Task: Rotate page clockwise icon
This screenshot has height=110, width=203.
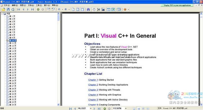Action: (48, 9)
